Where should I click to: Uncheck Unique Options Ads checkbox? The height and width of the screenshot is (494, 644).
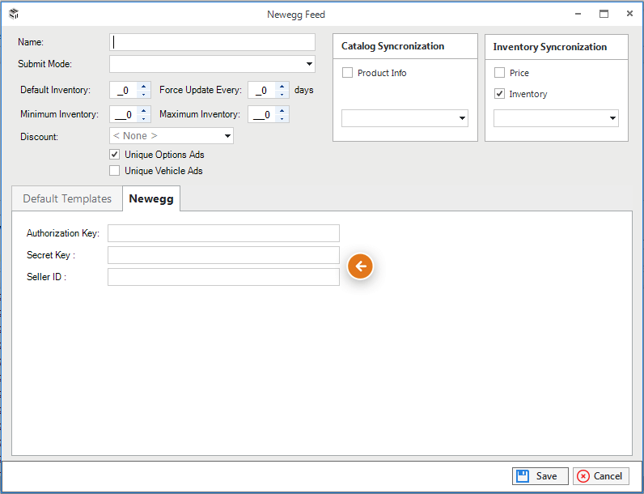(x=115, y=155)
